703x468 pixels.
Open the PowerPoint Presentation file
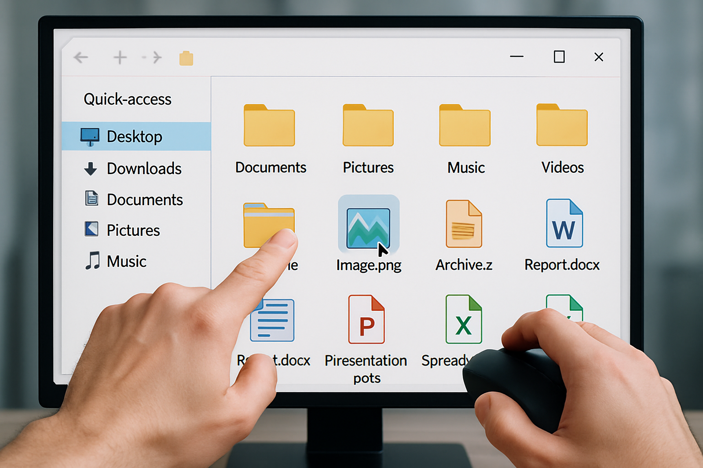click(366, 320)
